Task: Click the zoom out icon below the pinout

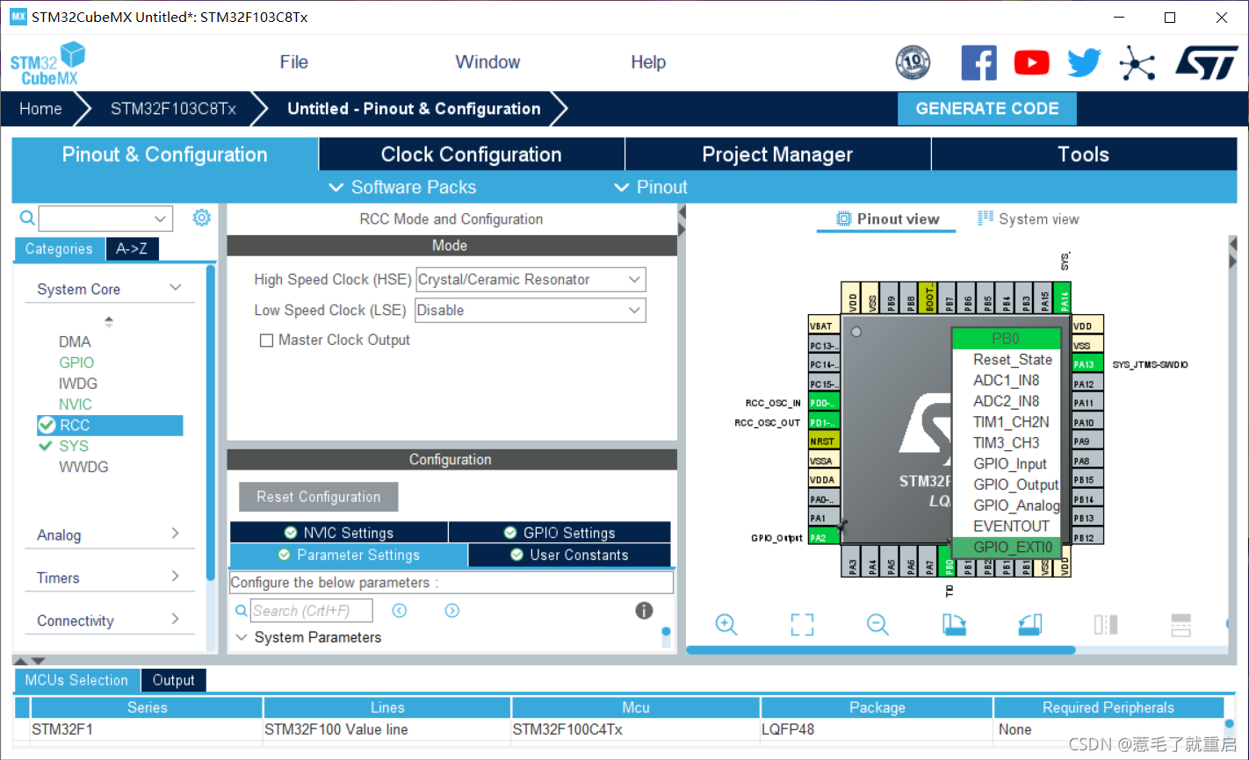Action: 877,624
